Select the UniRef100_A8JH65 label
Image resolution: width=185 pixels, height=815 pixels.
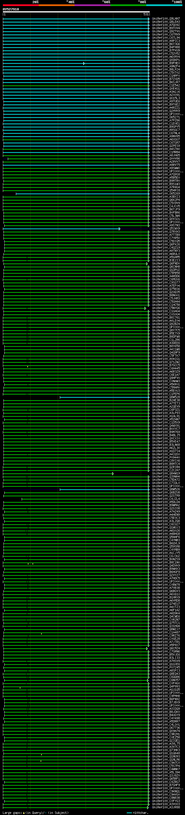pyautogui.click(x=166, y=155)
